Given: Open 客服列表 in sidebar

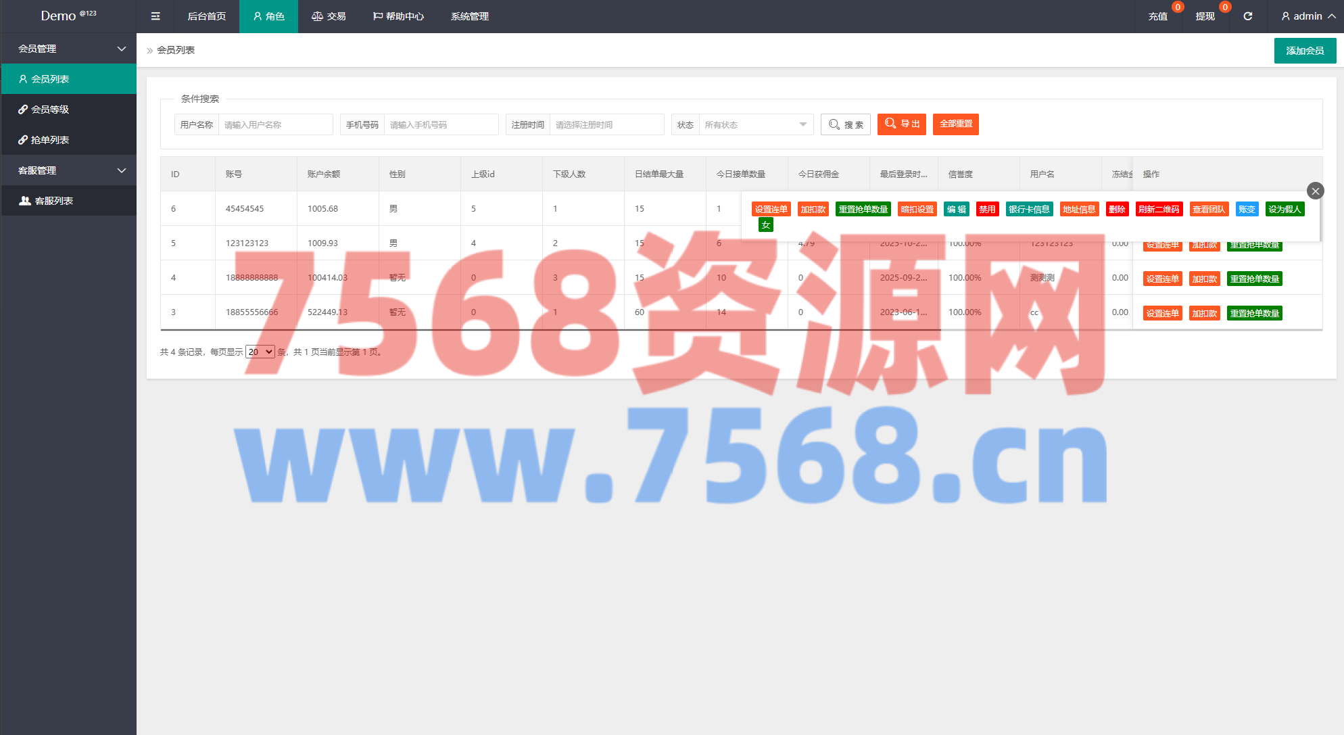Looking at the screenshot, I should click(54, 201).
